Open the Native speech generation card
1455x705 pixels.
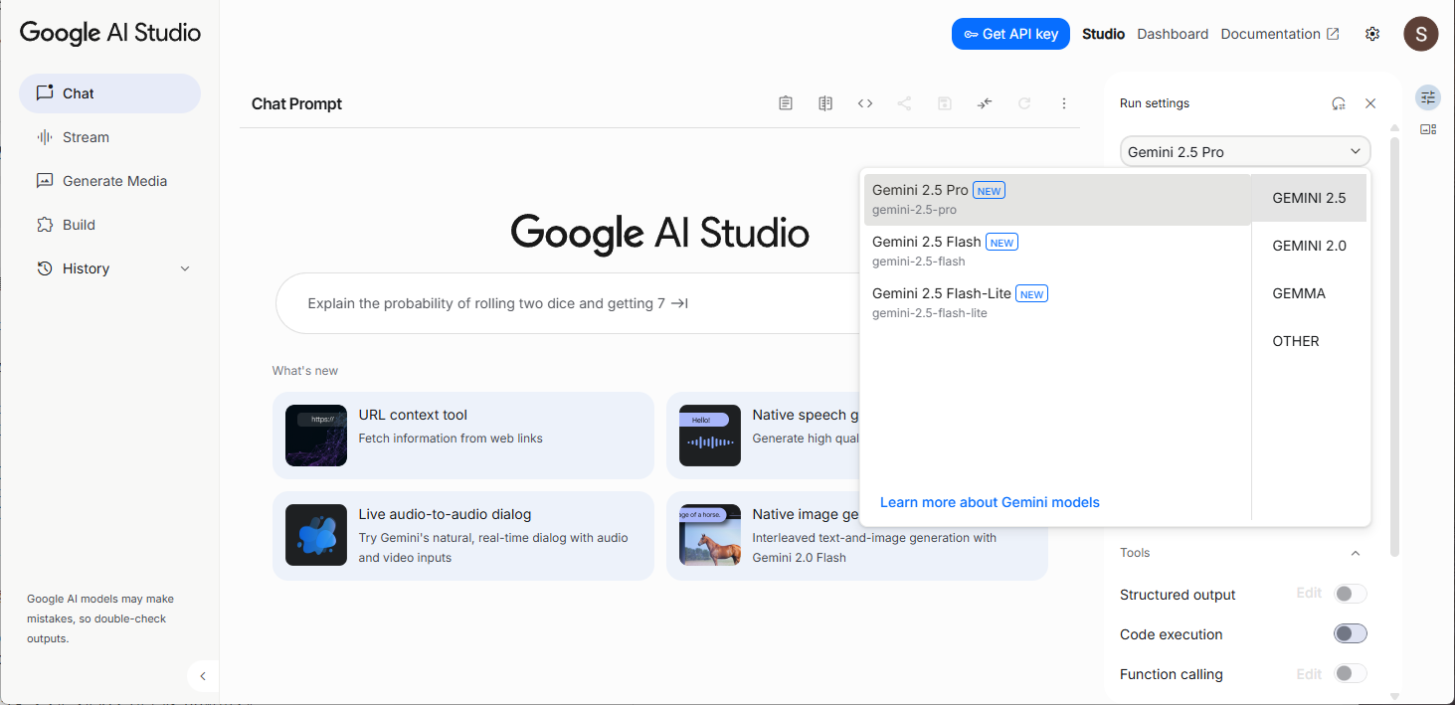763,436
